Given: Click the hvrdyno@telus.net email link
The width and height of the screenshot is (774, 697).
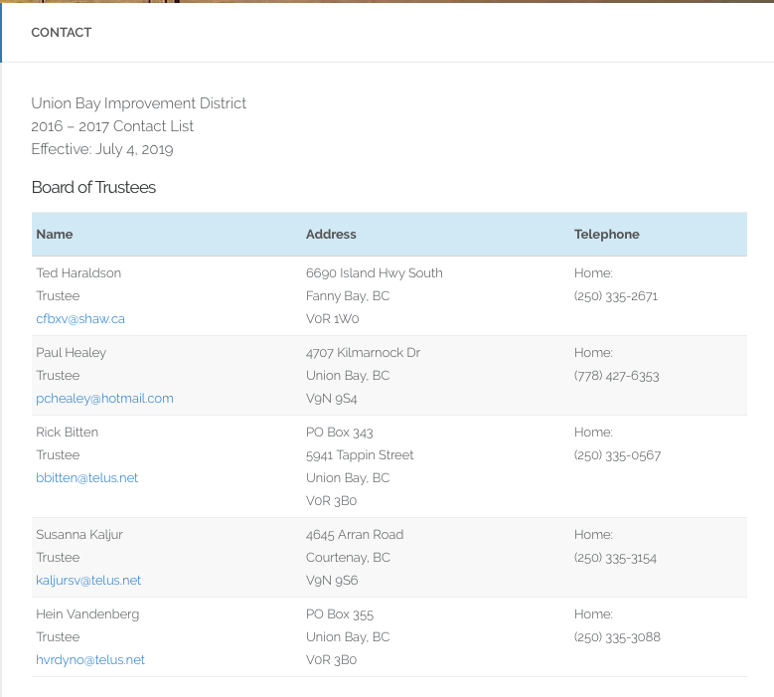Looking at the screenshot, I should pyautogui.click(x=90, y=660).
